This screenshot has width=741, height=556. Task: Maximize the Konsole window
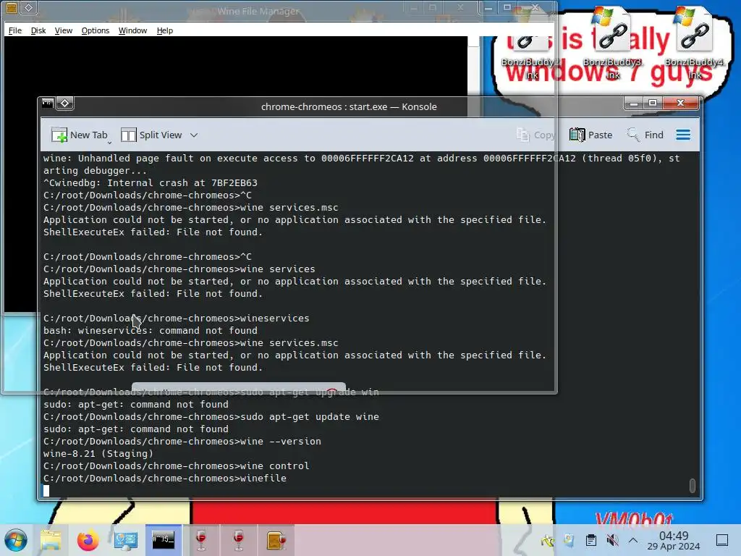(653, 103)
